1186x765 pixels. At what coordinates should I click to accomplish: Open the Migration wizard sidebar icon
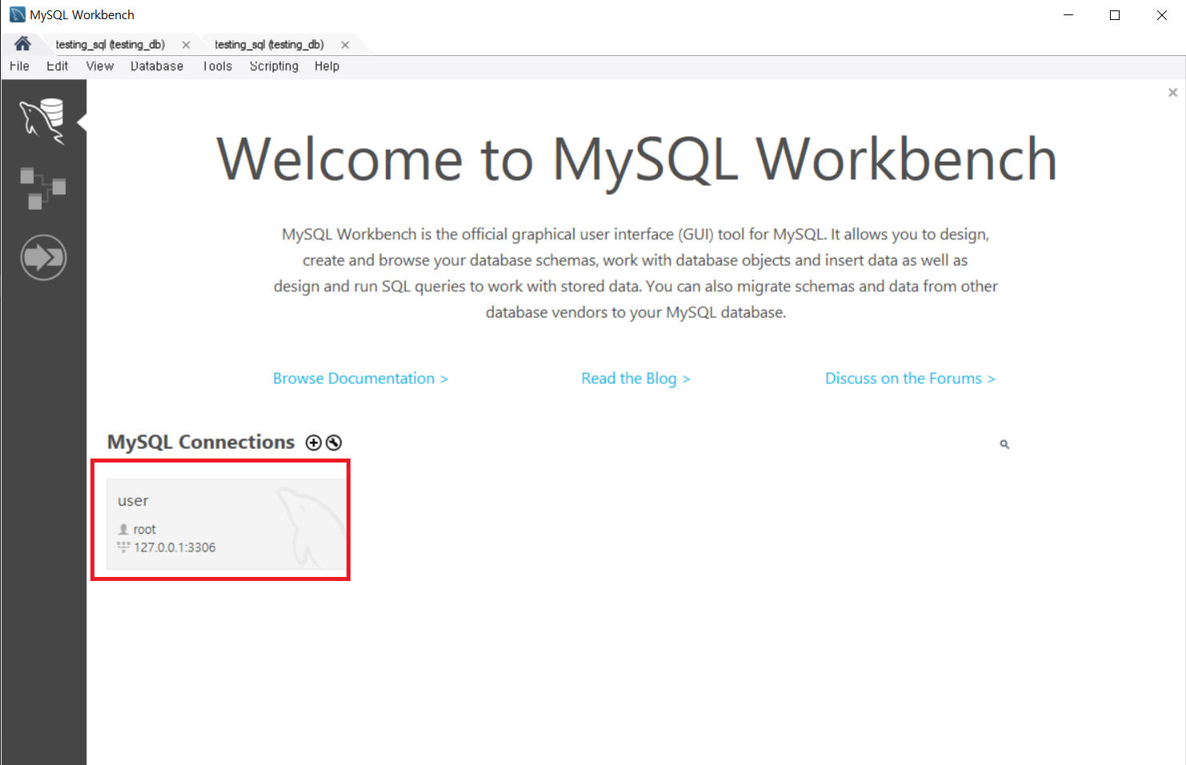(x=44, y=258)
